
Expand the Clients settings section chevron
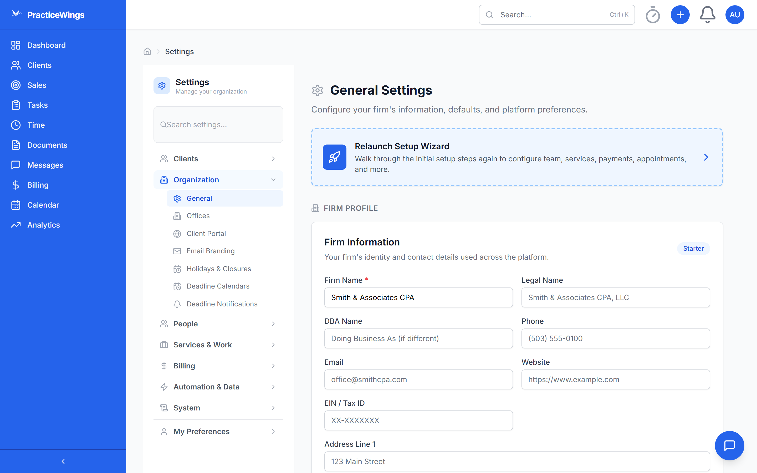[273, 159]
